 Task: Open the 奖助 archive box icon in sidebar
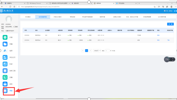[5, 84]
